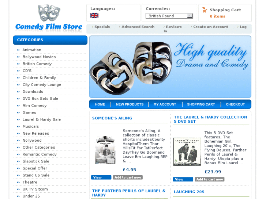Click the Someone's Ailing DVD cover thumbnail
Screen dimensions: 266x199
coord(105,150)
